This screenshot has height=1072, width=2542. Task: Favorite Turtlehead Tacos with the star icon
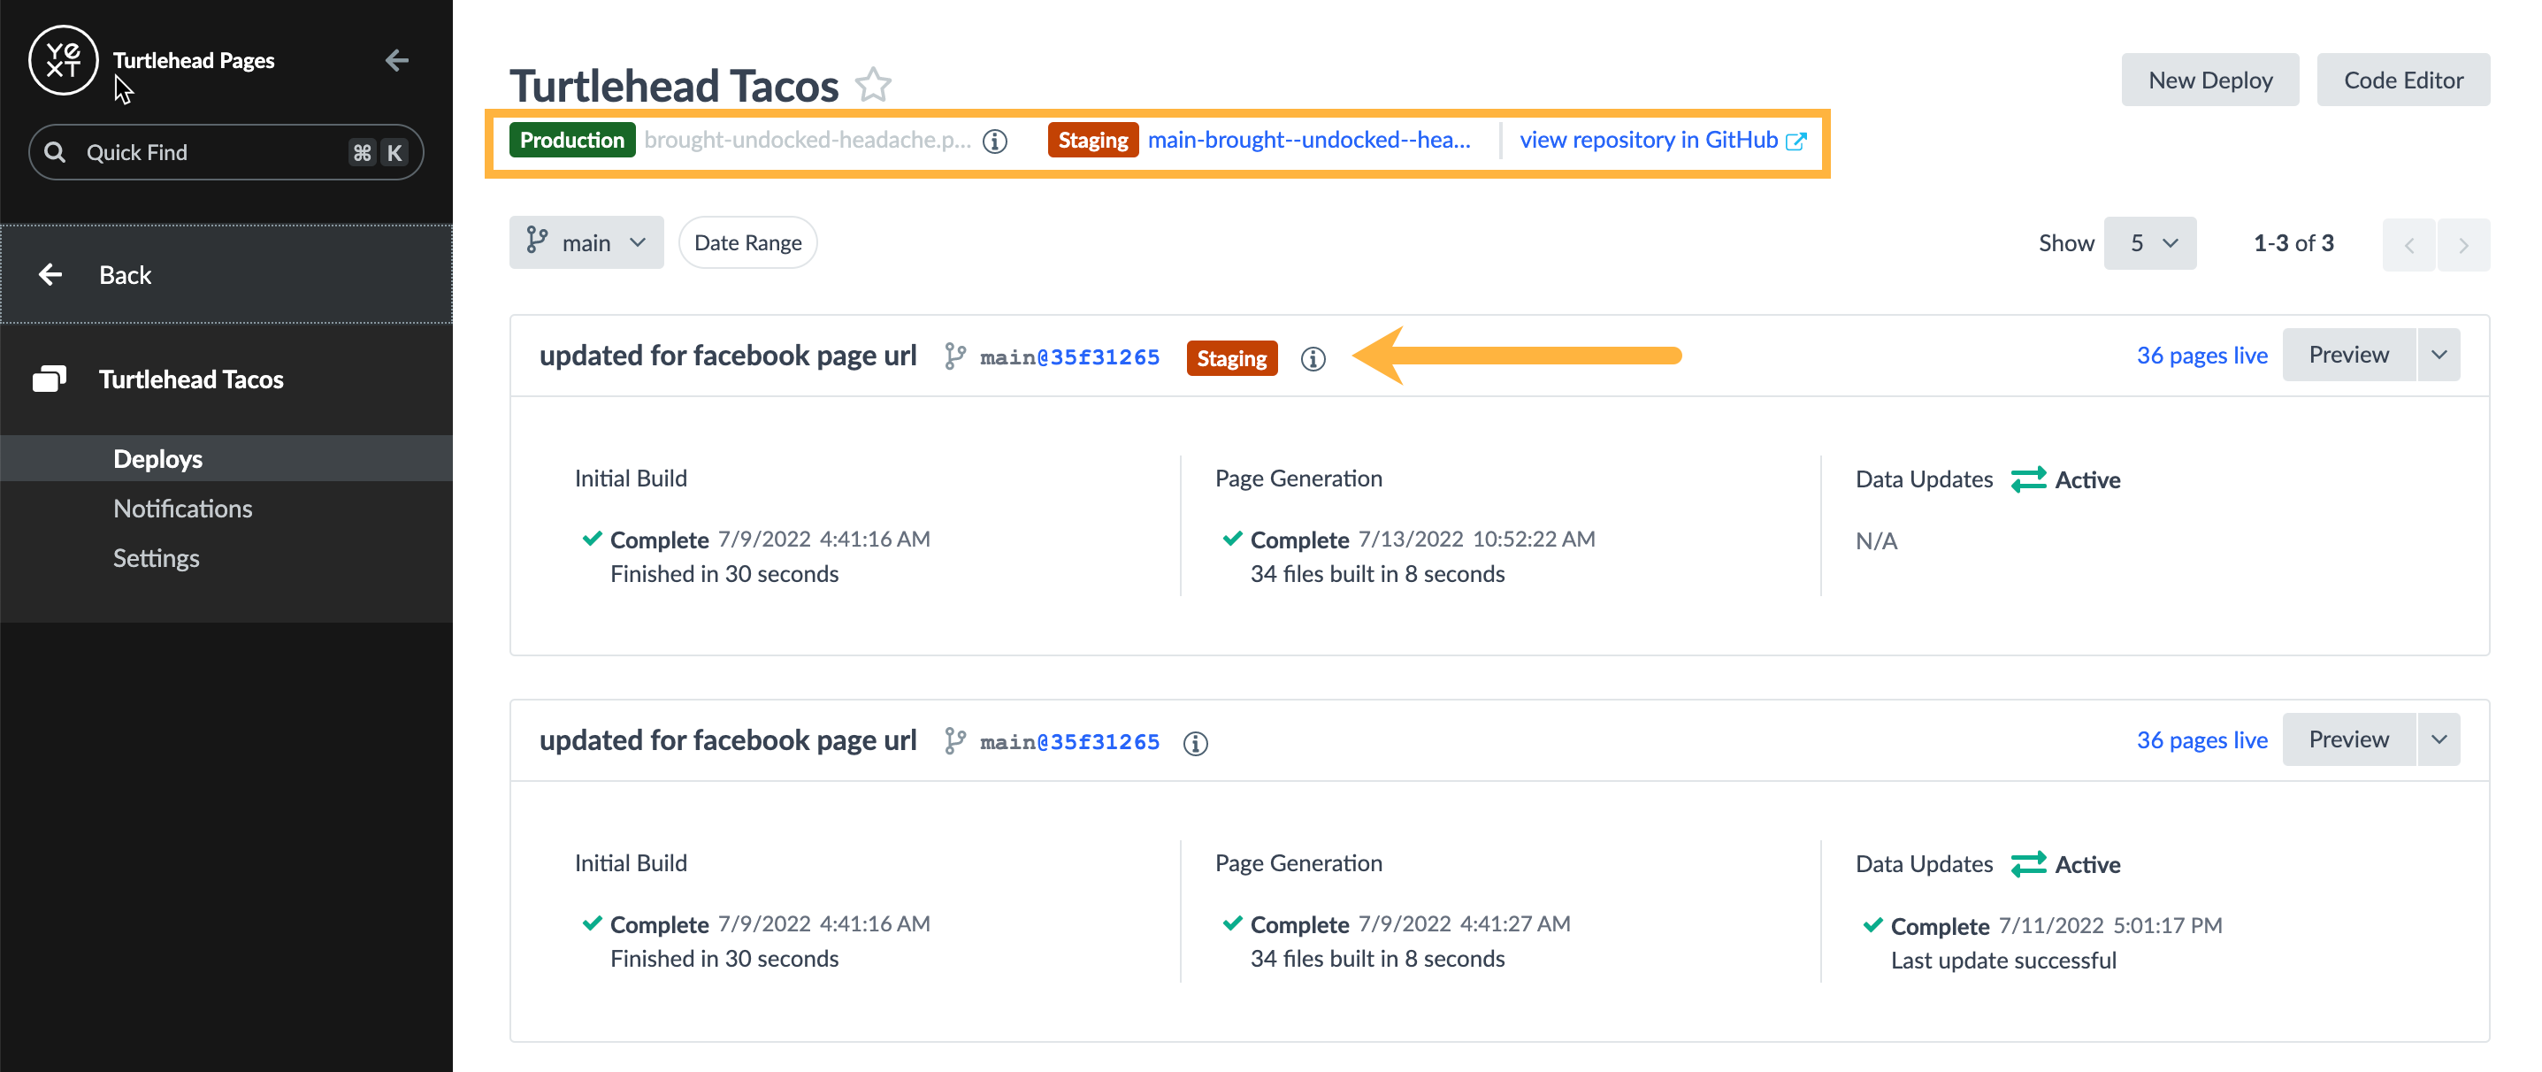pos(873,85)
